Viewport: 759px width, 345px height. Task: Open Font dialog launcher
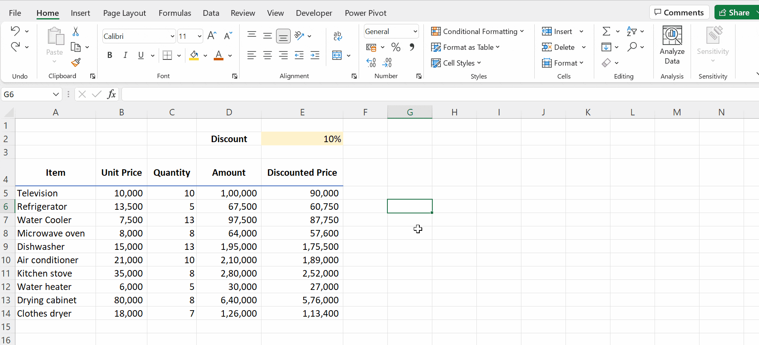[x=234, y=76]
